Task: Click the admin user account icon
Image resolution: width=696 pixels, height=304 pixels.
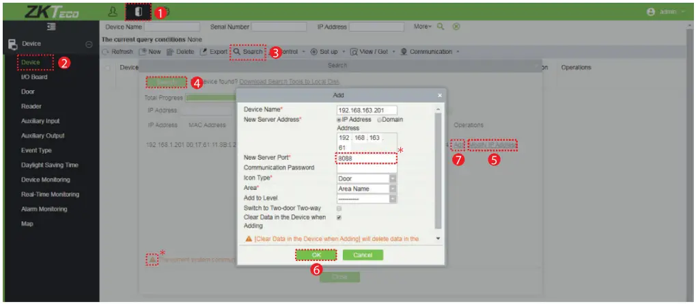Action: pos(651,12)
